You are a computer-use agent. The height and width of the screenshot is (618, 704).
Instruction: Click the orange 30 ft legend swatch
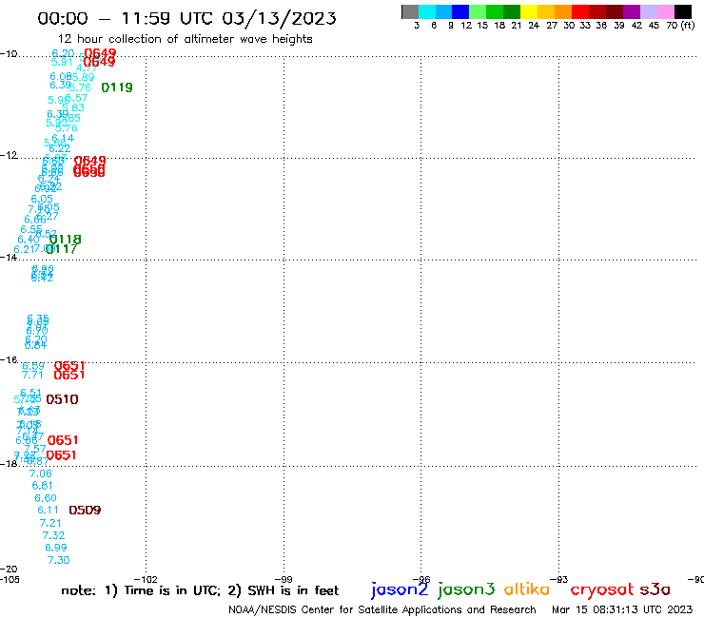click(x=563, y=11)
